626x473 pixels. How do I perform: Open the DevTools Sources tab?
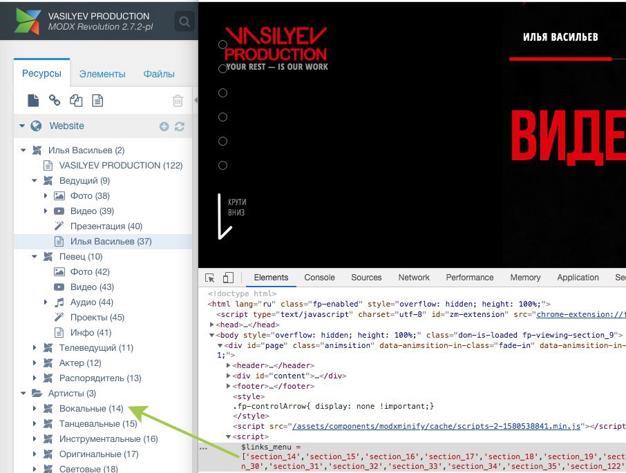click(x=366, y=278)
